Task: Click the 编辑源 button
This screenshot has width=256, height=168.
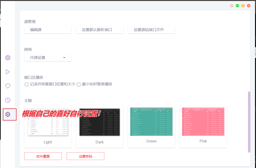Action: [x=47, y=30]
